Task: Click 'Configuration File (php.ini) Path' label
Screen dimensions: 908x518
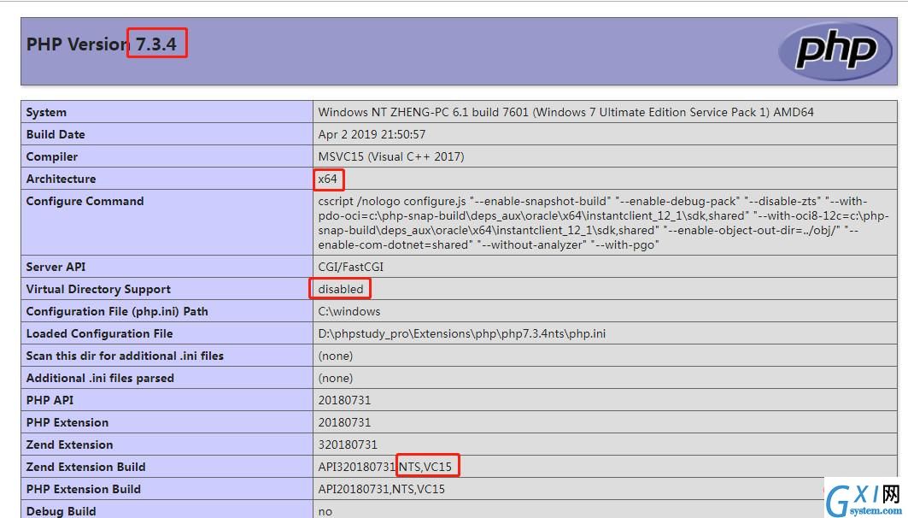Action: click(x=117, y=312)
